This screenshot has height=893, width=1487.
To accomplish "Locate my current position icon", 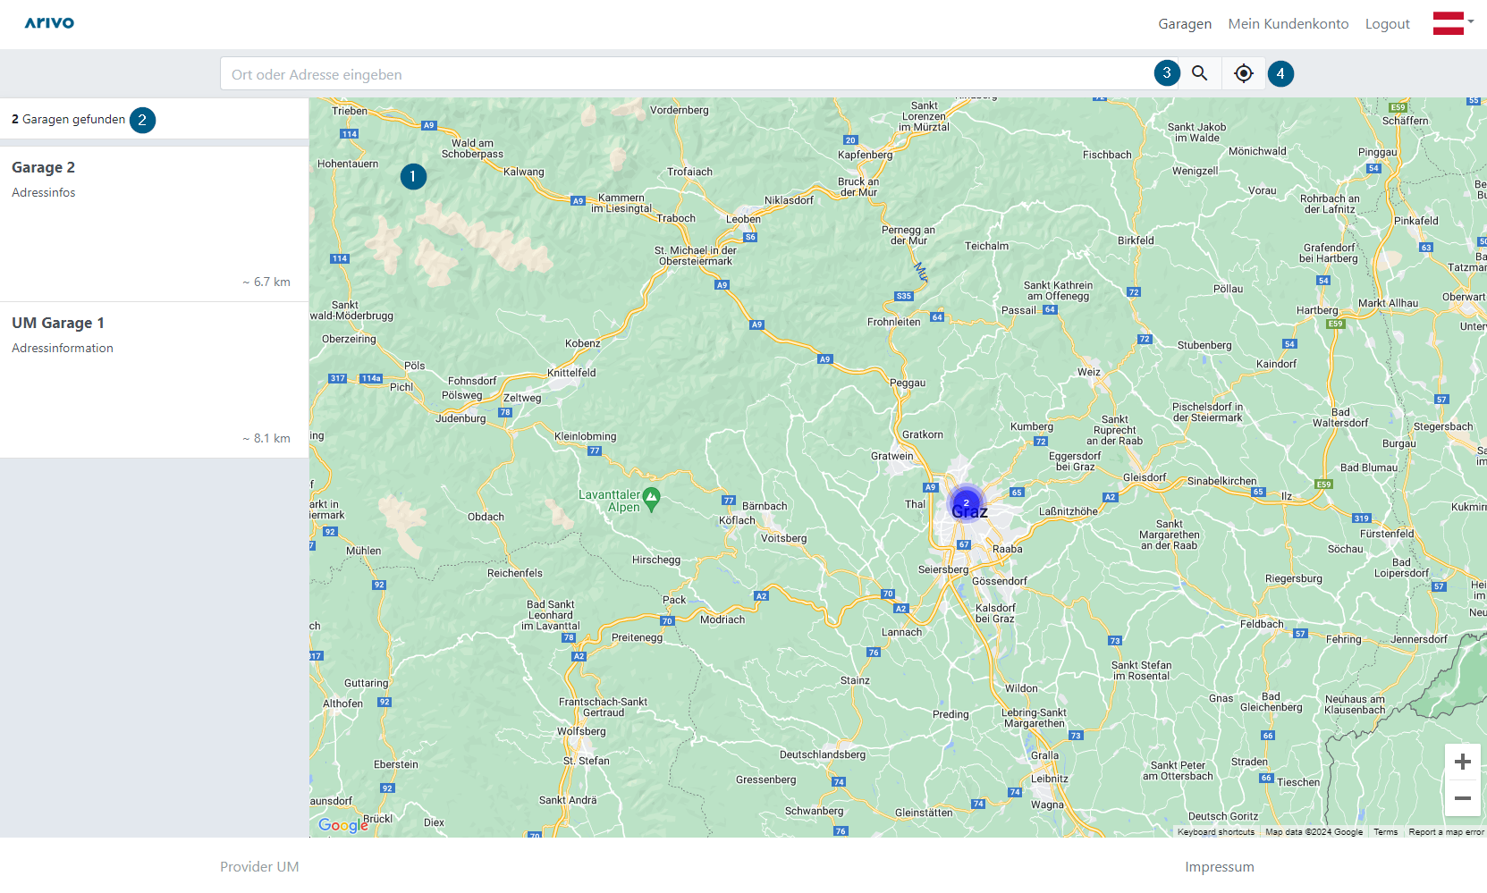I will coord(1244,73).
